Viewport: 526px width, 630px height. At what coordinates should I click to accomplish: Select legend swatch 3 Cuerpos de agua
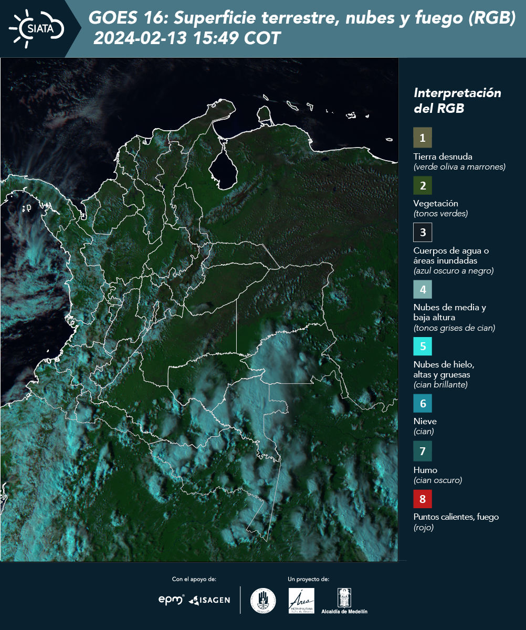pyautogui.click(x=423, y=232)
